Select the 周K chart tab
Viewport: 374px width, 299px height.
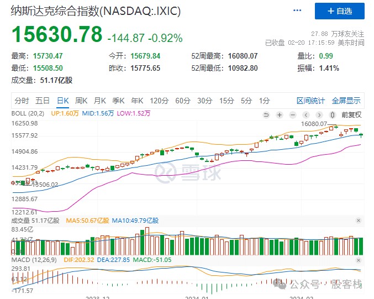[81, 101]
